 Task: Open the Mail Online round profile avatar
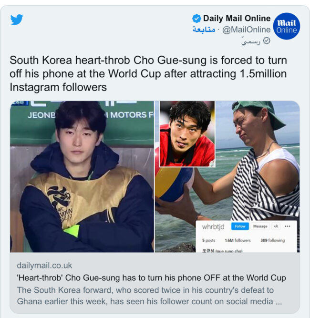coord(286,26)
